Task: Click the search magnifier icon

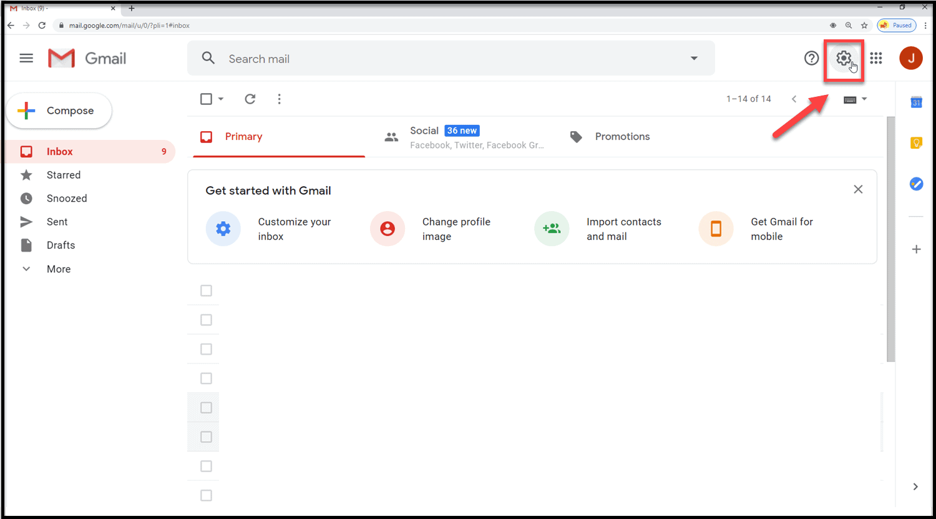Action: click(208, 58)
